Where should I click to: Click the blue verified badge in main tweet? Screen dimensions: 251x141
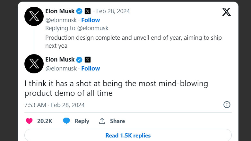(80, 60)
